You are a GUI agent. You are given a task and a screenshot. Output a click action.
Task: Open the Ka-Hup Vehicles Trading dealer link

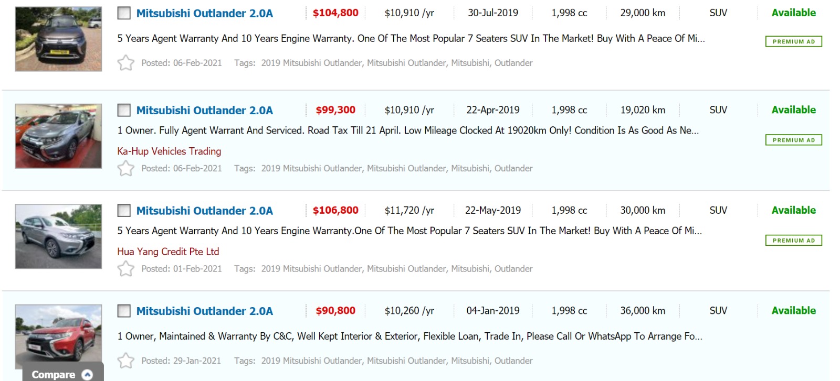click(169, 151)
